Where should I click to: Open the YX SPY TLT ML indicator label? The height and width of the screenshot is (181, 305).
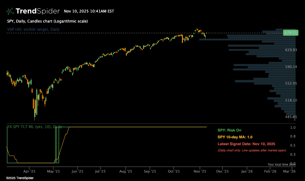click(x=34, y=127)
